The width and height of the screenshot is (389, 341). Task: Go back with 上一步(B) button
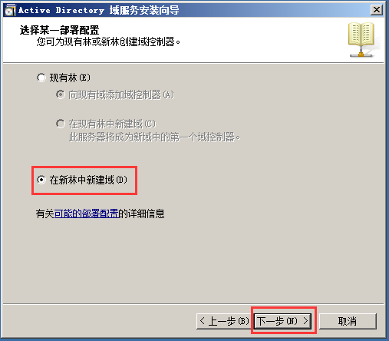(224, 321)
